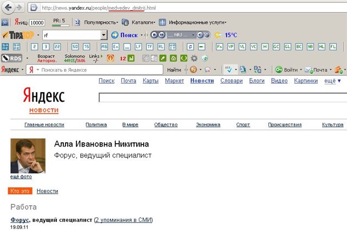Click the main Yandex News search box
Screen dimensions: 347x248
coord(223,98)
